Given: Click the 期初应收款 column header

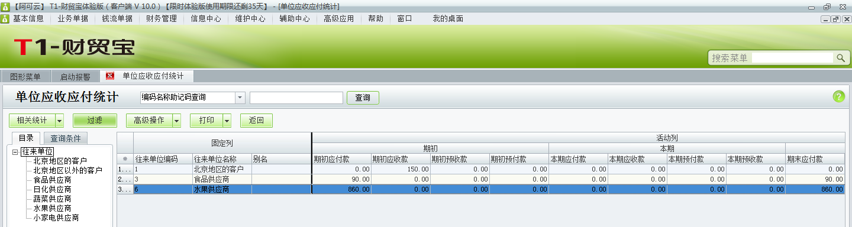Looking at the screenshot, I should click(401, 158).
